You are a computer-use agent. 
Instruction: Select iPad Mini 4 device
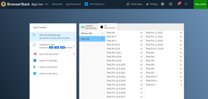tap(164, 77)
